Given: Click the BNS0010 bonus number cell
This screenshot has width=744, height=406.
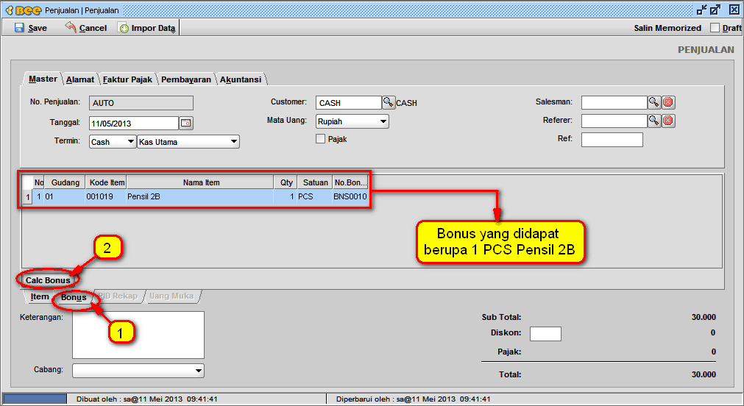Looking at the screenshot, I should [350, 196].
